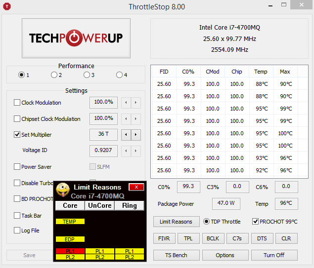
Task: Click the yellow TEMP limit indicator
Action: pyautogui.click(x=70, y=222)
